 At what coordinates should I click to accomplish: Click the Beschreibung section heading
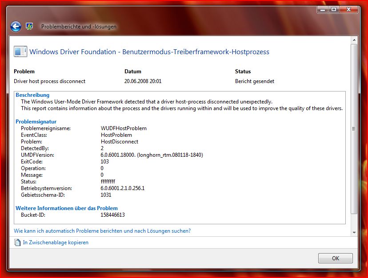pyautogui.click(x=32, y=95)
